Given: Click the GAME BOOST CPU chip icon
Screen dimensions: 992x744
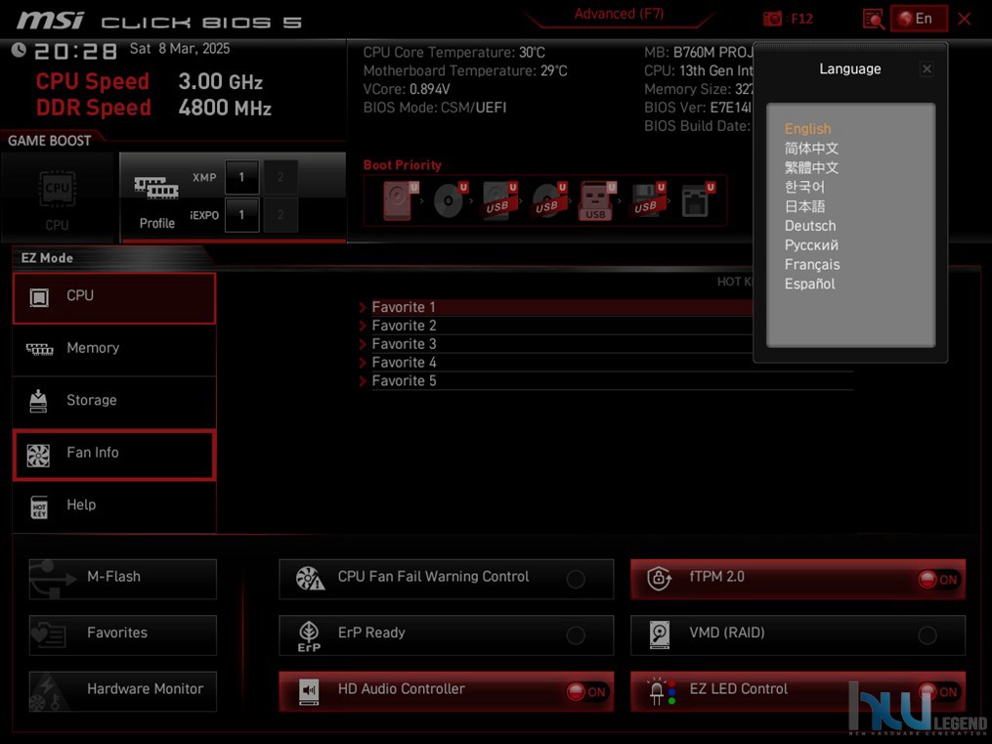Looking at the screenshot, I should [x=58, y=188].
